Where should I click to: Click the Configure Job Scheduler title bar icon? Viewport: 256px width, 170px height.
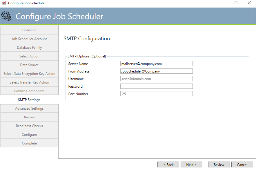click(4, 3)
